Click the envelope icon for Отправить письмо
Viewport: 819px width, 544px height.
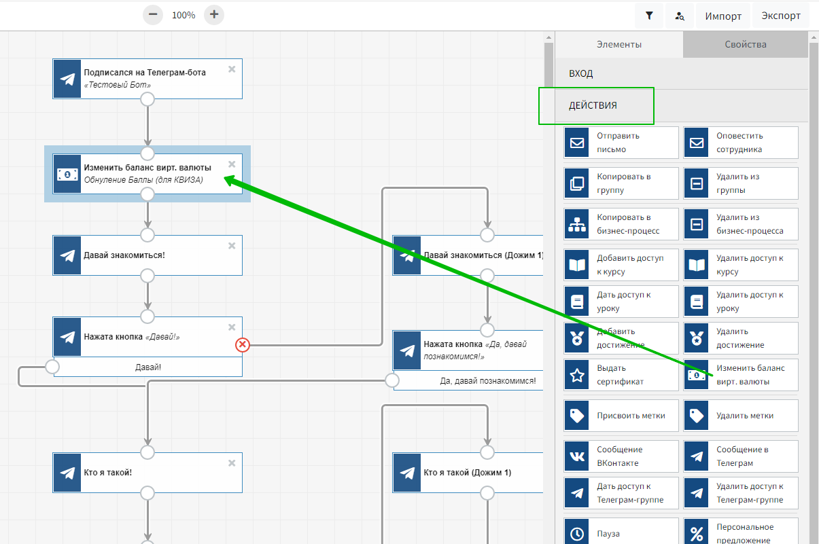click(578, 143)
